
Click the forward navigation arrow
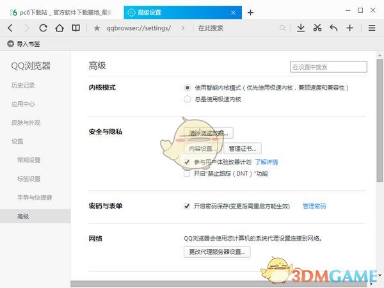click(27, 28)
